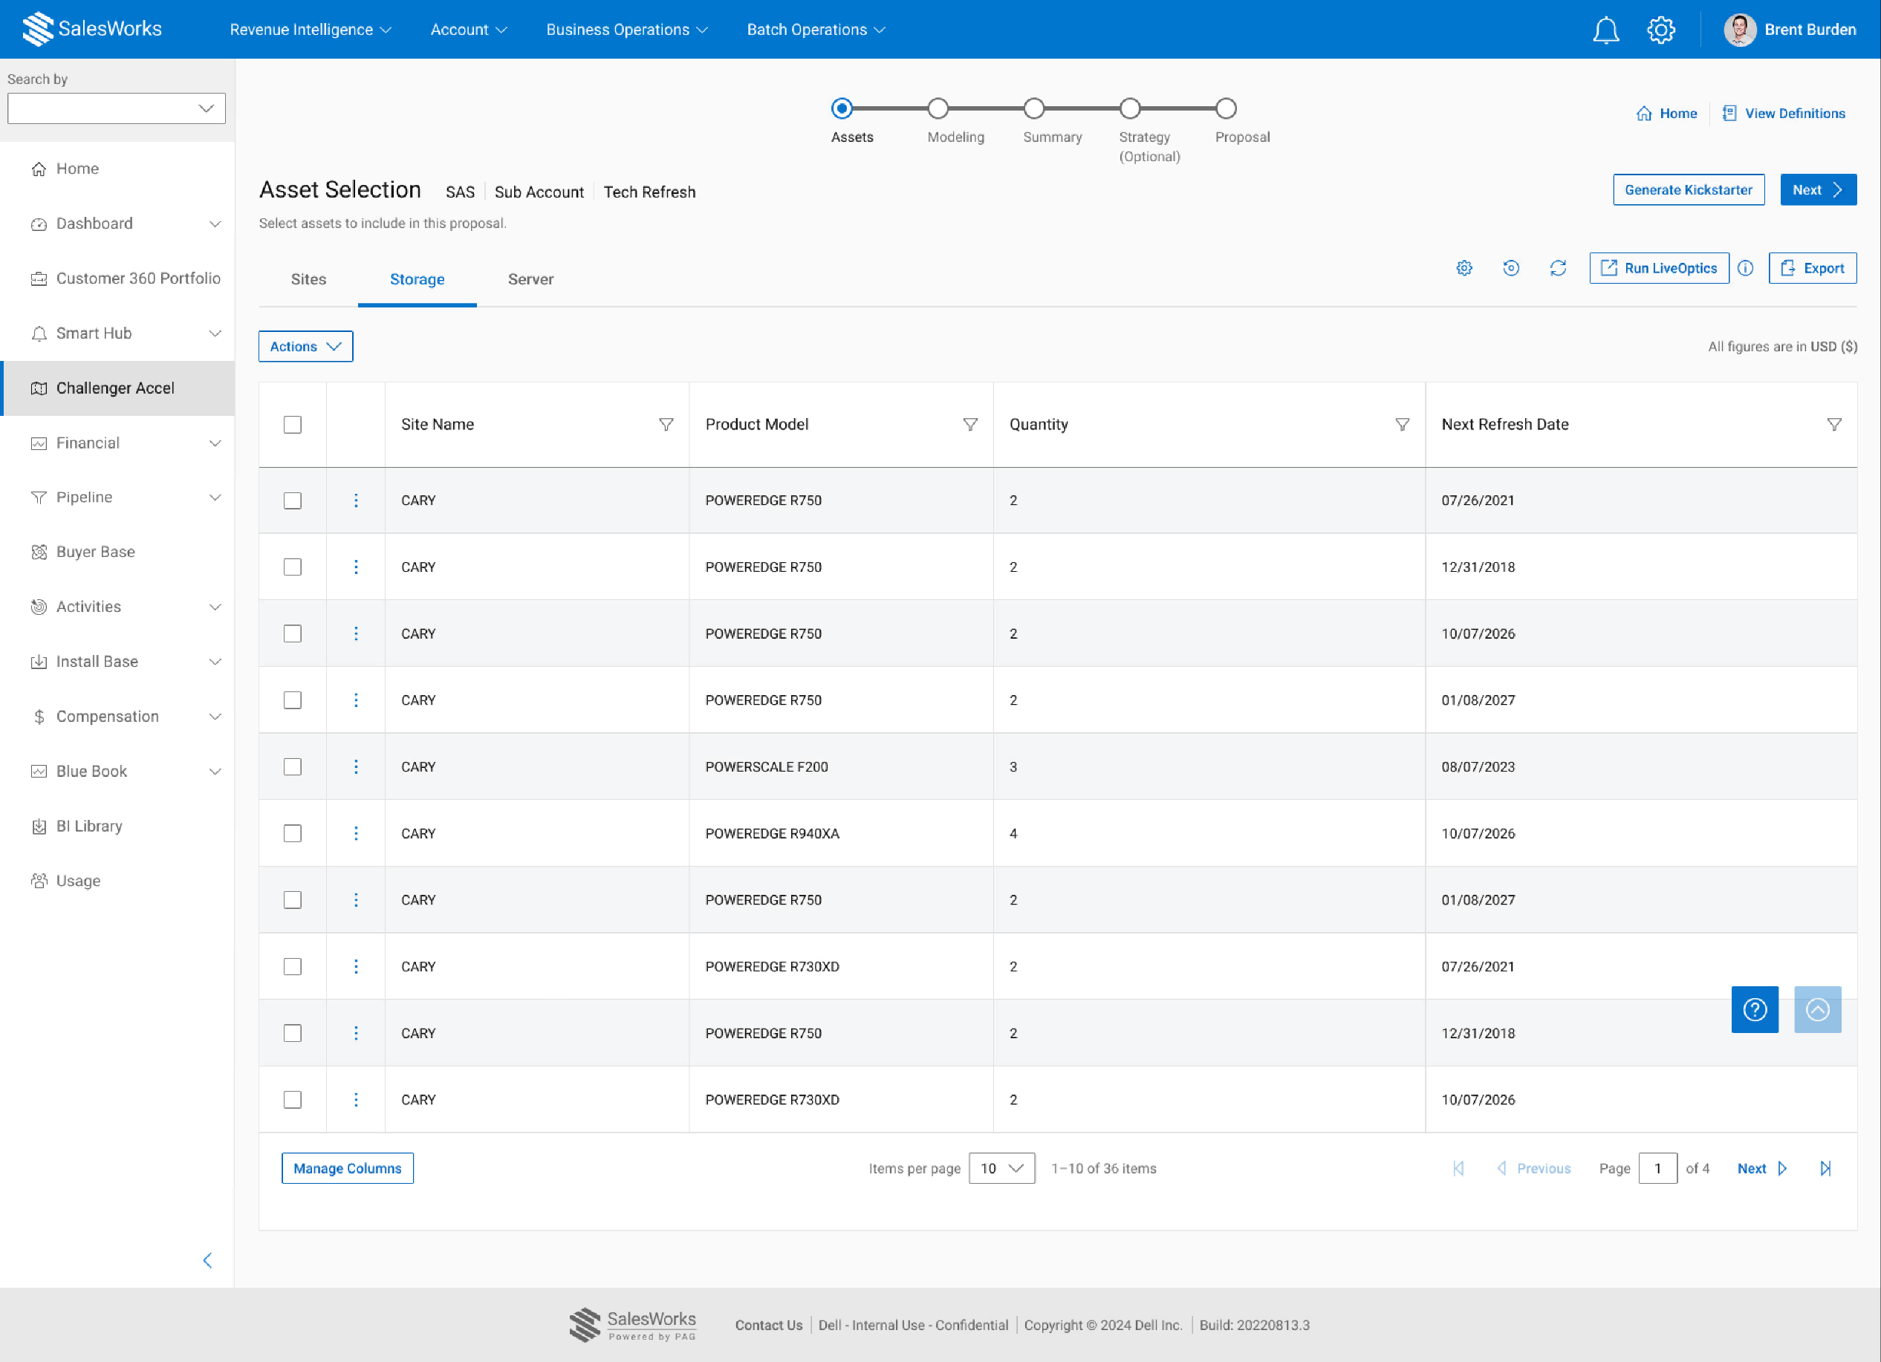
Task: Open row menu for POWERSCALE F200
Action: coord(356,767)
